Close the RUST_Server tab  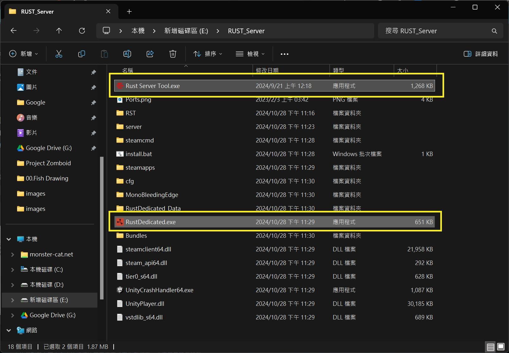pos(108,11)
